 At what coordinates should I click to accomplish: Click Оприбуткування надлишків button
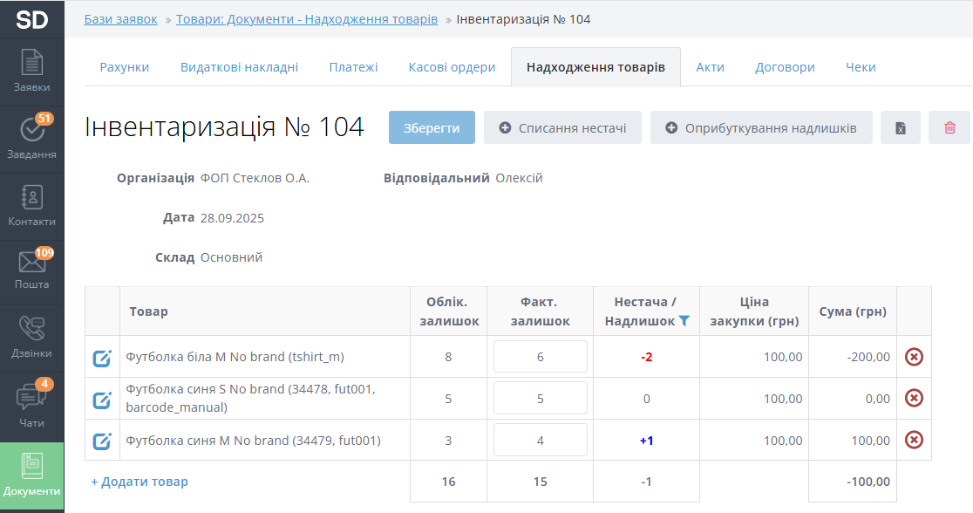(x=760, y=128)
